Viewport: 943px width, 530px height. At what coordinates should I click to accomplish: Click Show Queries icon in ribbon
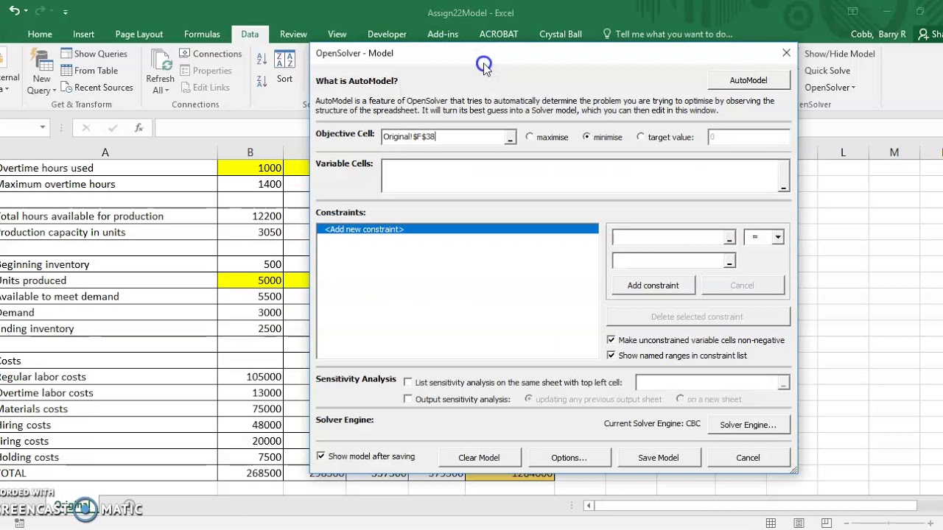point(66,54)
